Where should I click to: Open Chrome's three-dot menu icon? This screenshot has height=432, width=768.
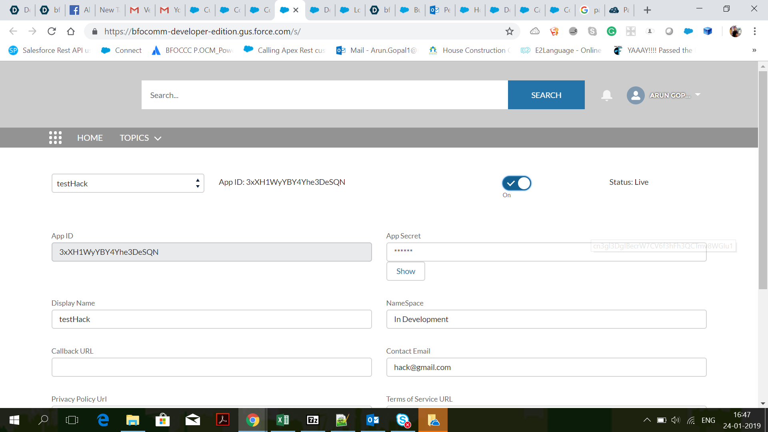click(x=755, y=31)
